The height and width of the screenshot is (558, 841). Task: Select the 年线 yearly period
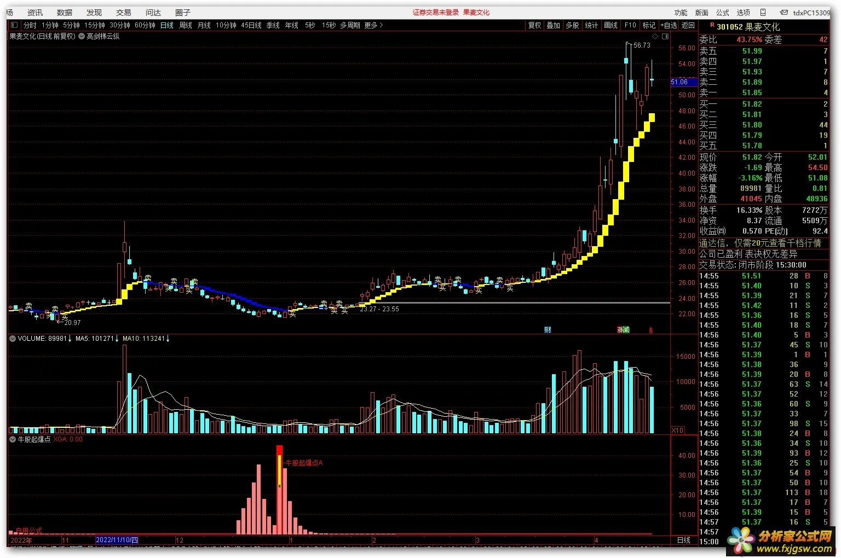tap(292, 25)
